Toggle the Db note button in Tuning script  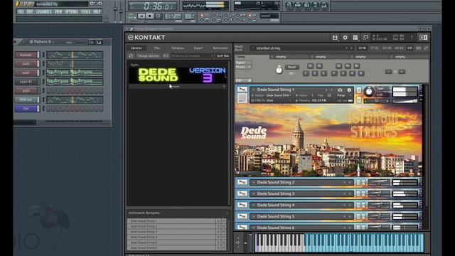point(310,66)
